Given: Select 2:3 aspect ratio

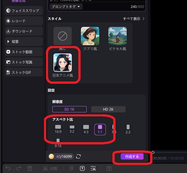Looking at the screenshot, I should click(128, 130).
